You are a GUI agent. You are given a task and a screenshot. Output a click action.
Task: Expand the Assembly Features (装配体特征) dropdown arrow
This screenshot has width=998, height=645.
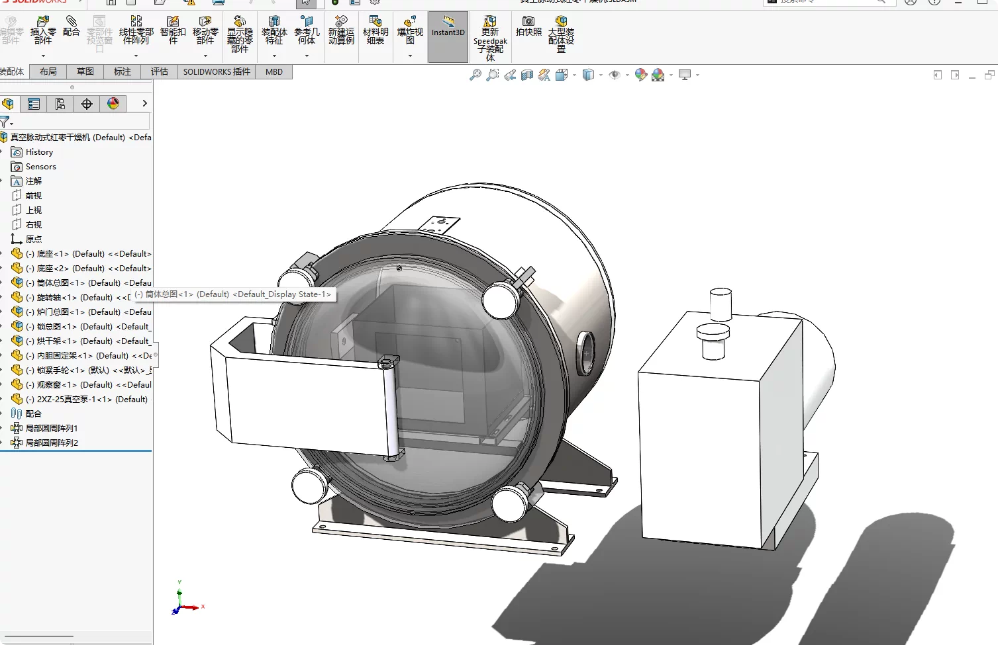274,56
